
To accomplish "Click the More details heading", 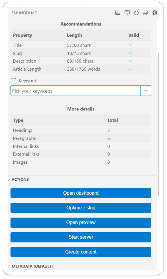I will tap(81, 109).
